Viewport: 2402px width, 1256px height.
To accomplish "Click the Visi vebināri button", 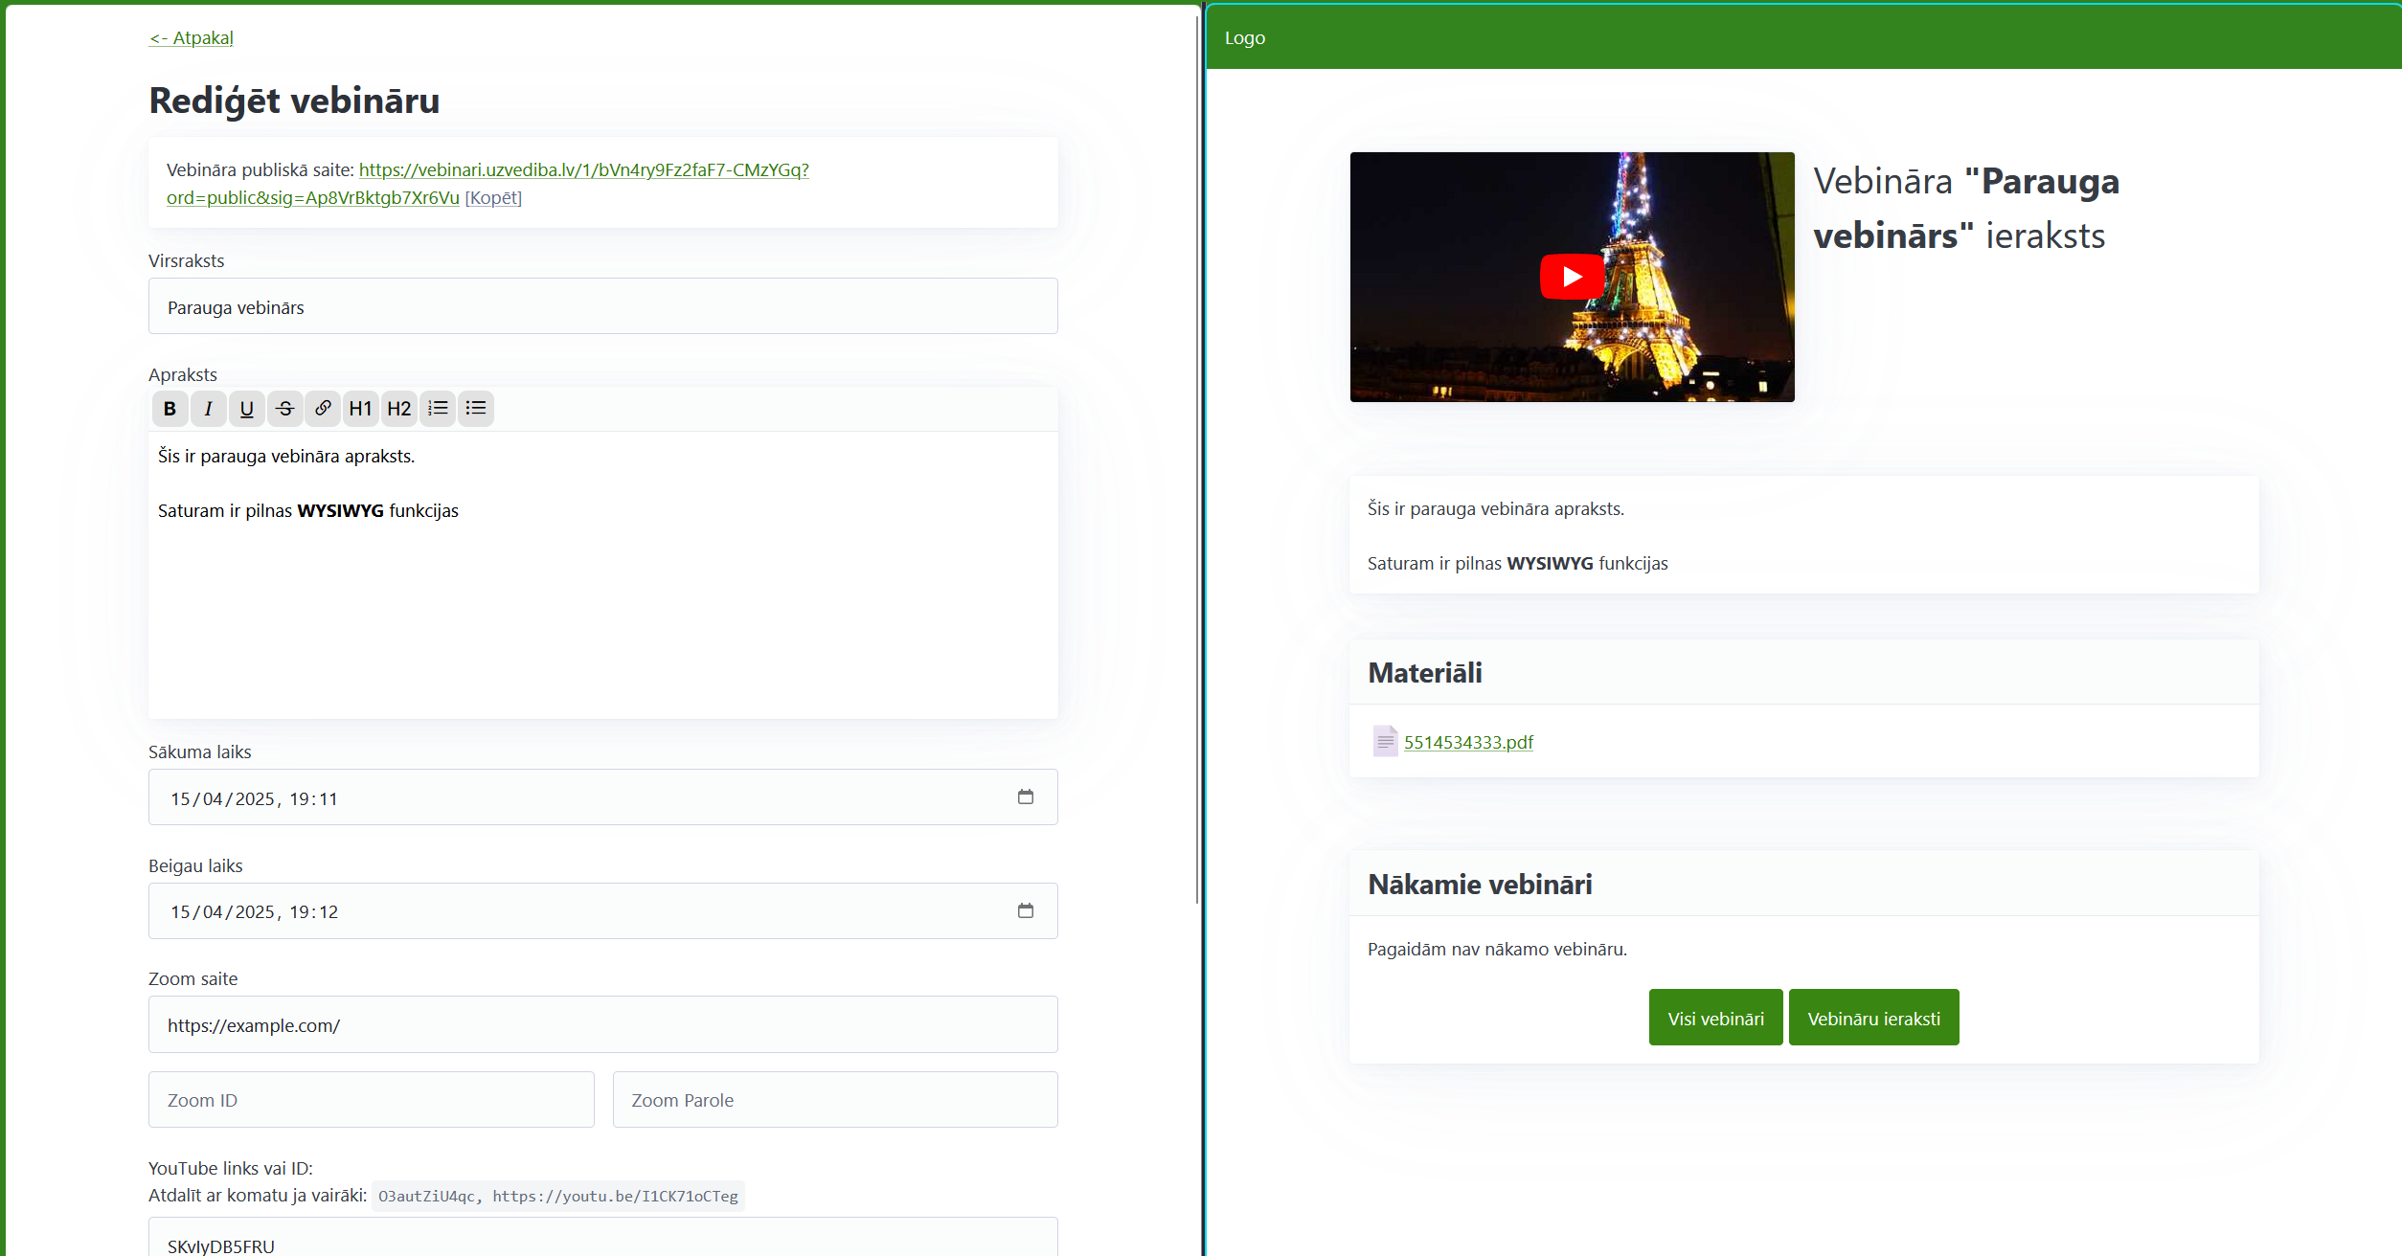I will 1715,1018.
